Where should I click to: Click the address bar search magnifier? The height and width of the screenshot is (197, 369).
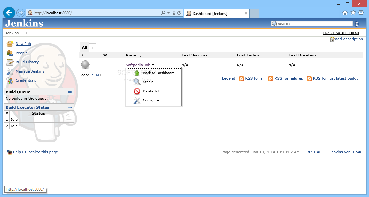click(163, 13)
